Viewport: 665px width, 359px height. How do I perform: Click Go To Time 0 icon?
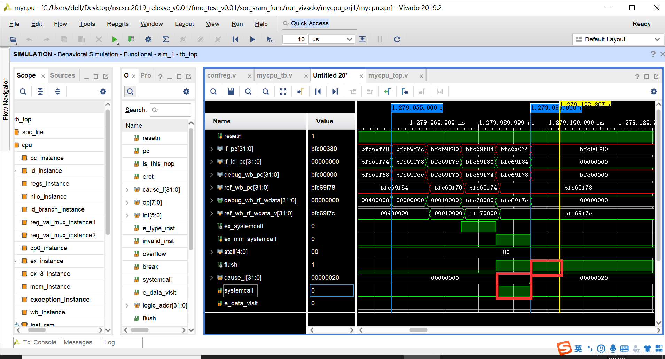318,91
